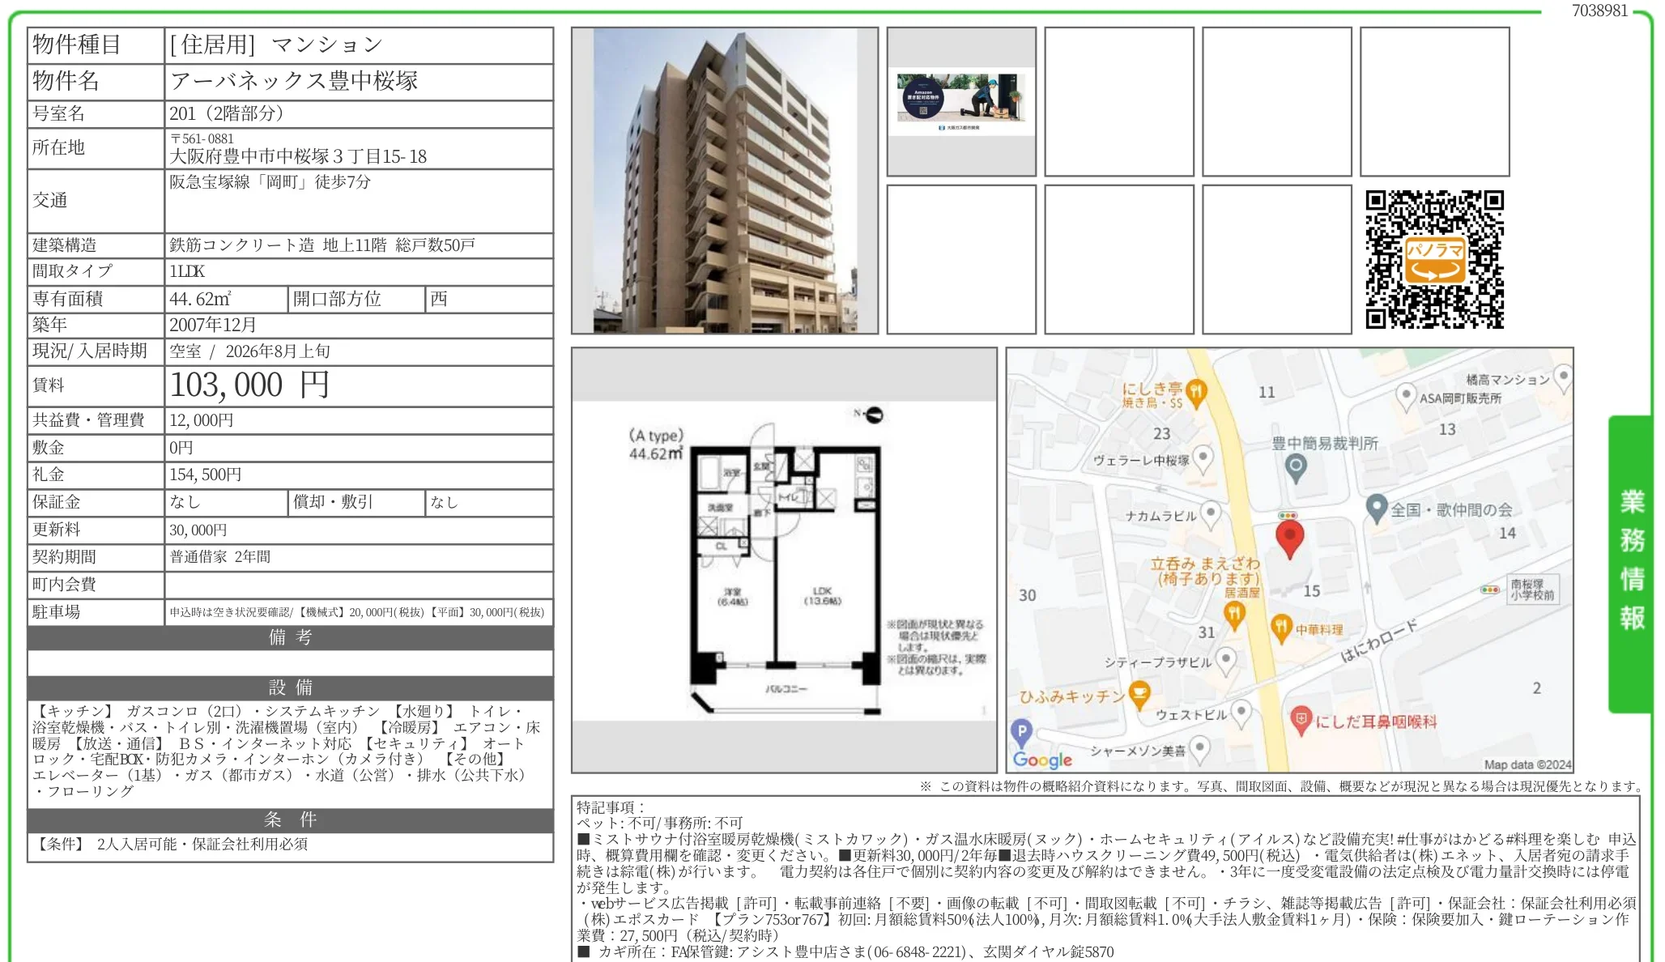Click the 設備 section header
The width and height of the screenshot is (1665, 962).
(x=290, y=687)
